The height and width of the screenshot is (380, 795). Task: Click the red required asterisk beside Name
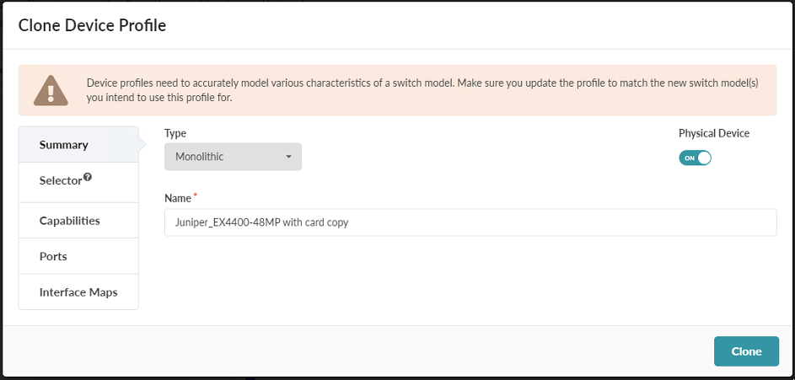(196, 196)
